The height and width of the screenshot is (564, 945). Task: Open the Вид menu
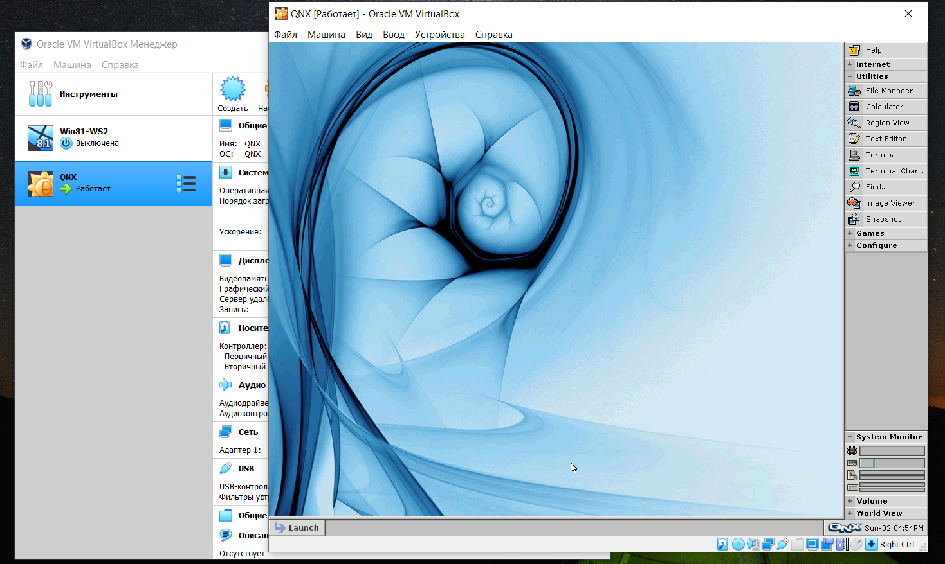[x=364, y=35]
